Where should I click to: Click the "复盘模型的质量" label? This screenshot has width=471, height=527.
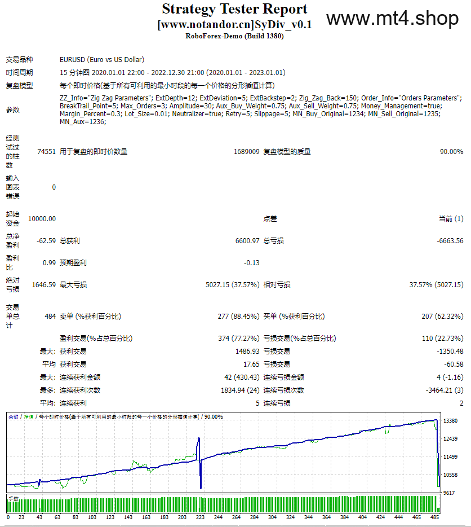tap(287, 152)
